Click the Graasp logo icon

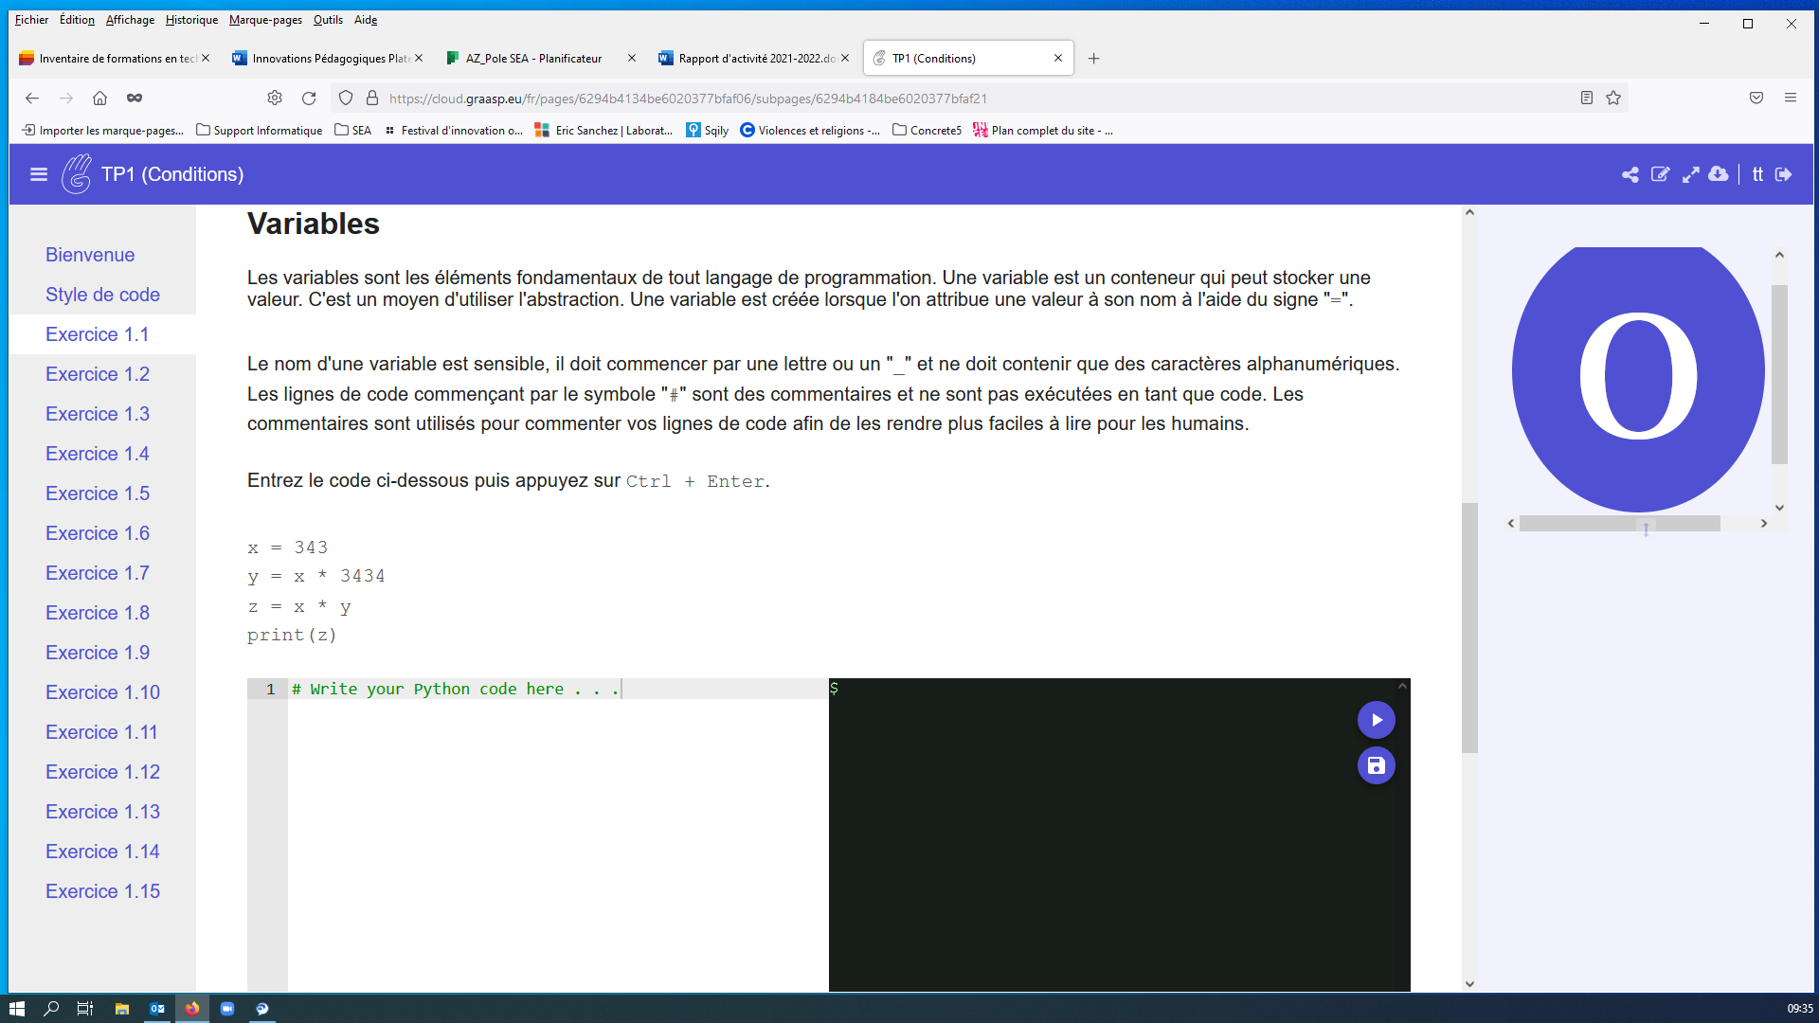(x=77, y=174)
